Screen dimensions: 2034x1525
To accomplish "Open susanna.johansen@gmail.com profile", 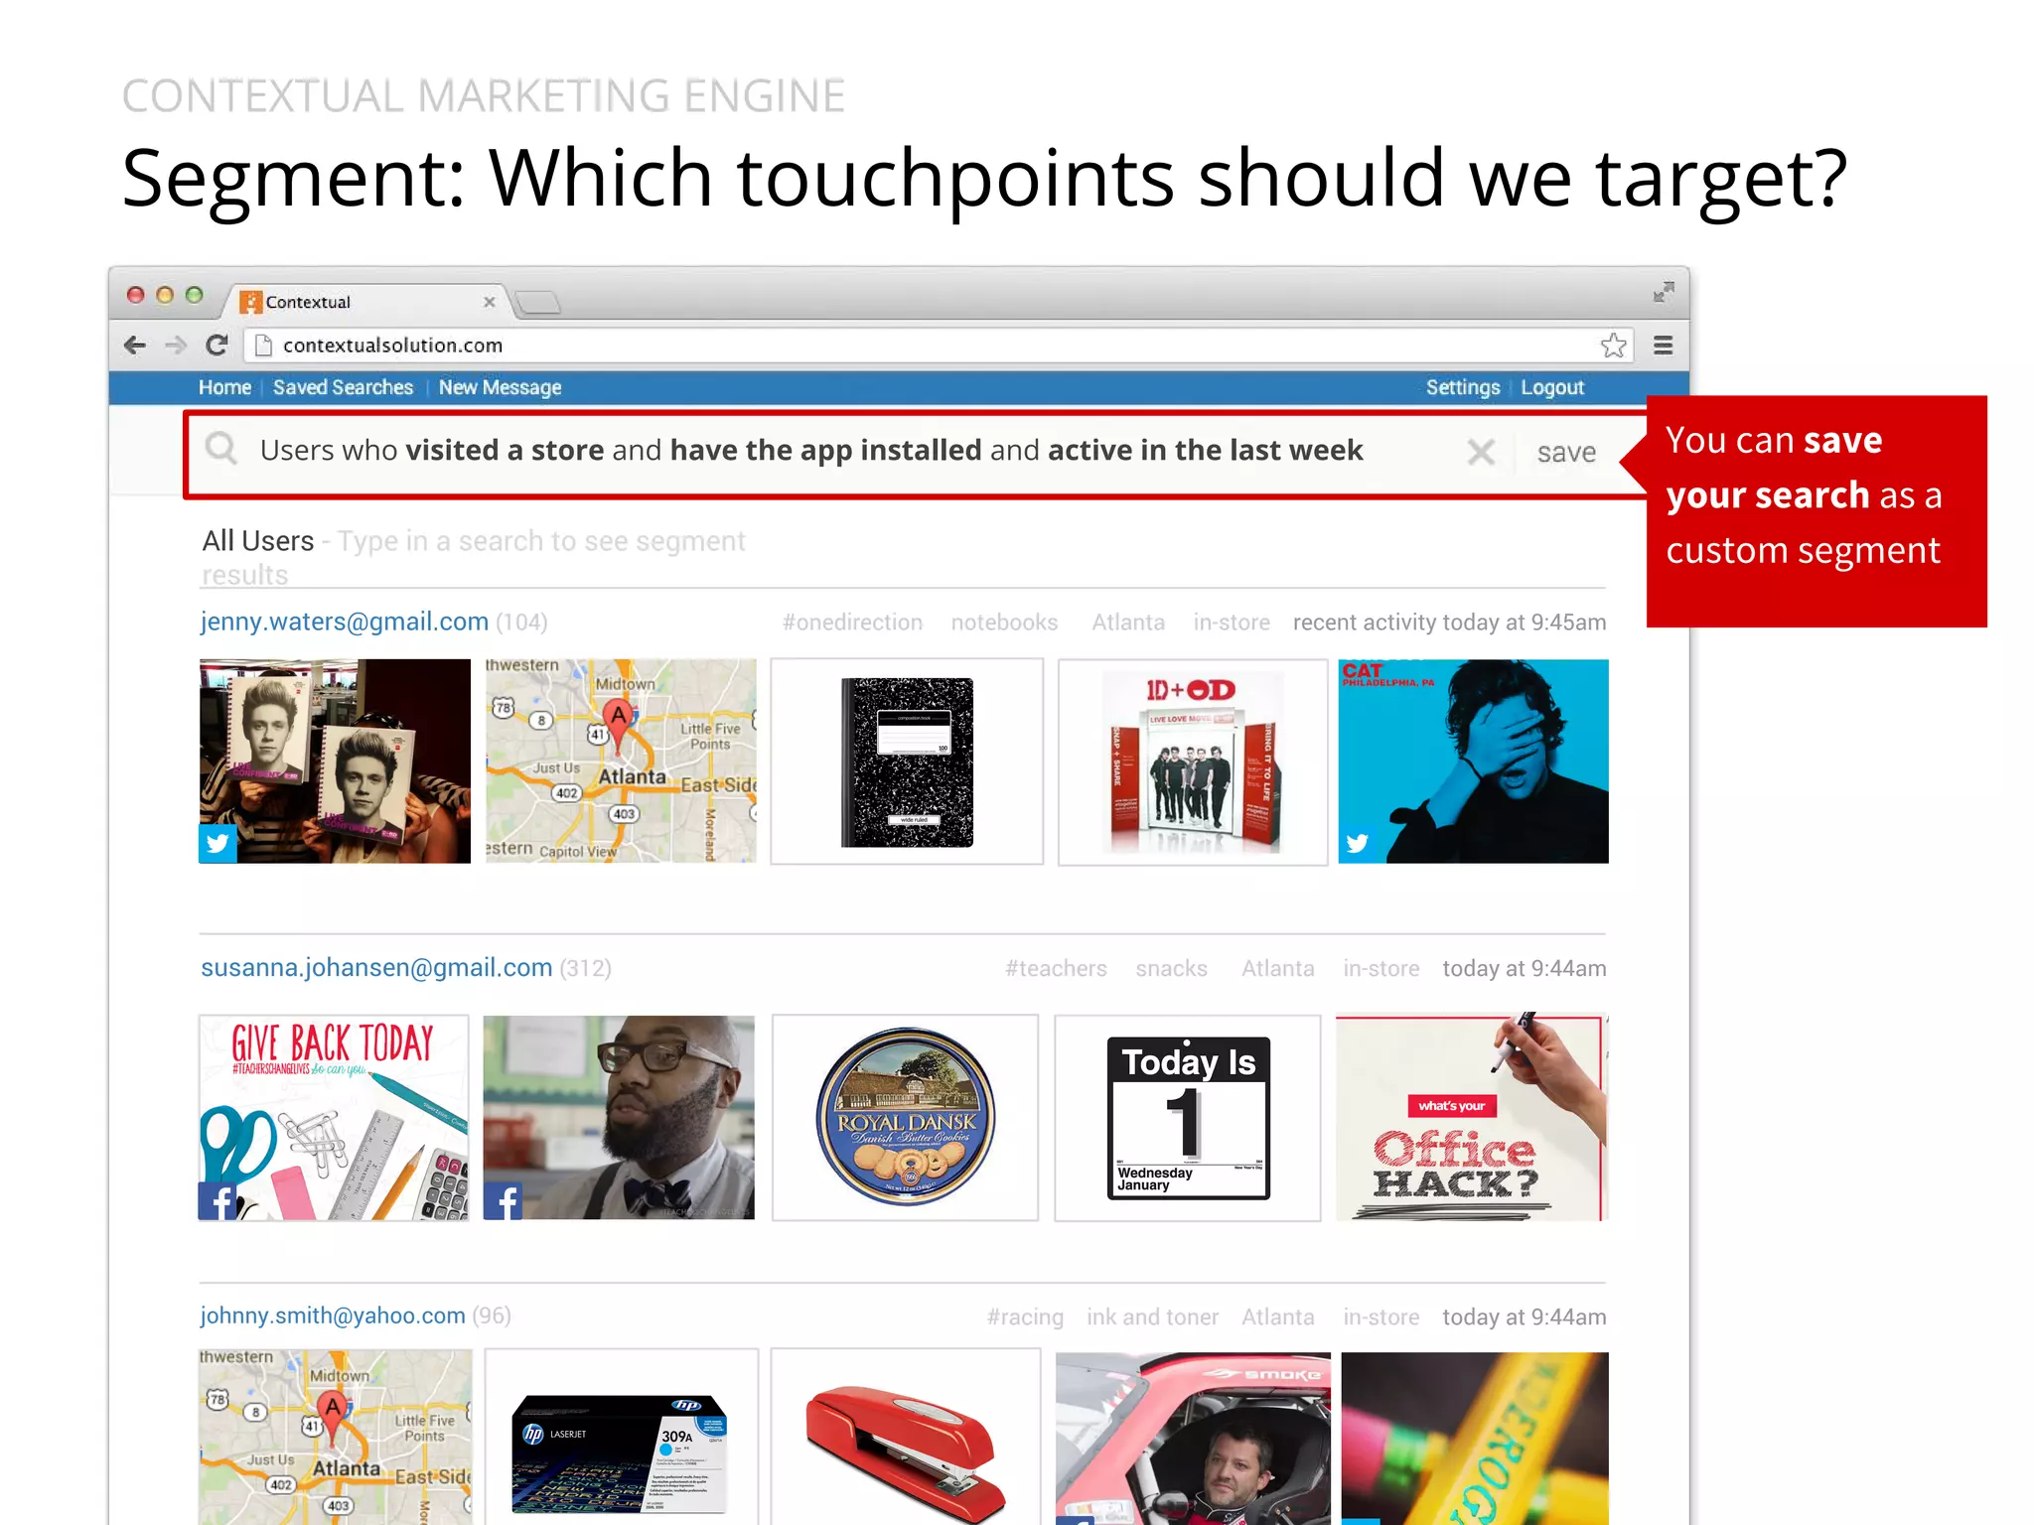I will (x=376, y=967).
